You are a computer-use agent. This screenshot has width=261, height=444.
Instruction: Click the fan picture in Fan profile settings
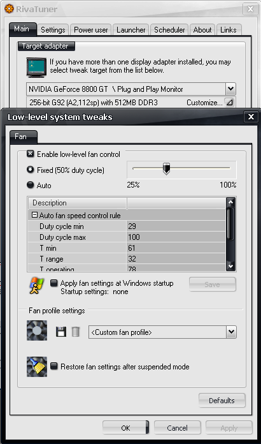[x=37, y=330]
